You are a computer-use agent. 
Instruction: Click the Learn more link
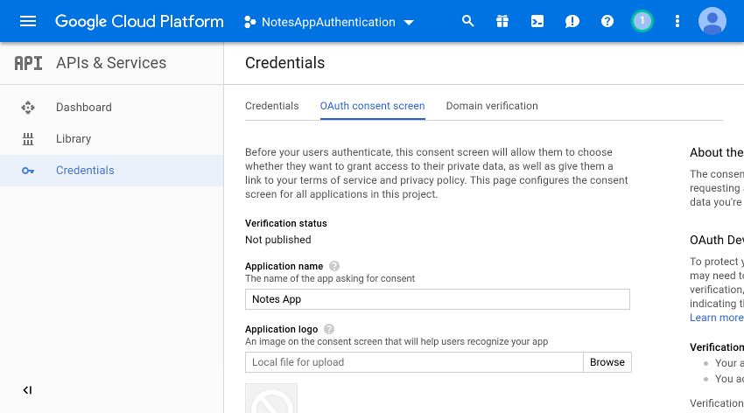tap(716, 318)
